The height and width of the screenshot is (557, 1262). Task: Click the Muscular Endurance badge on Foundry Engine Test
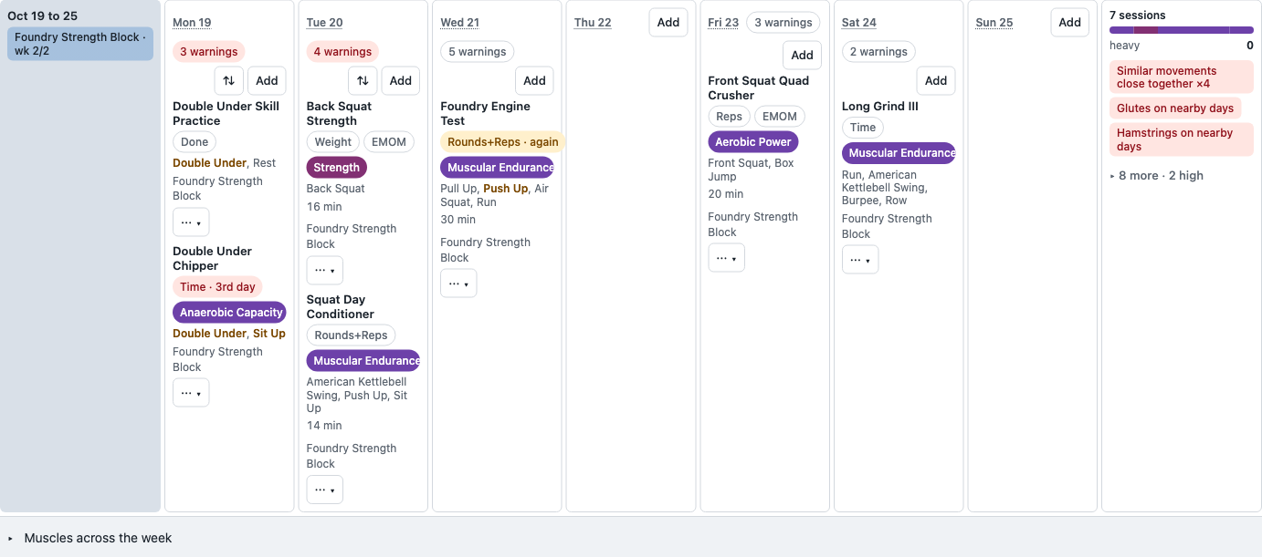pos(498,168)
